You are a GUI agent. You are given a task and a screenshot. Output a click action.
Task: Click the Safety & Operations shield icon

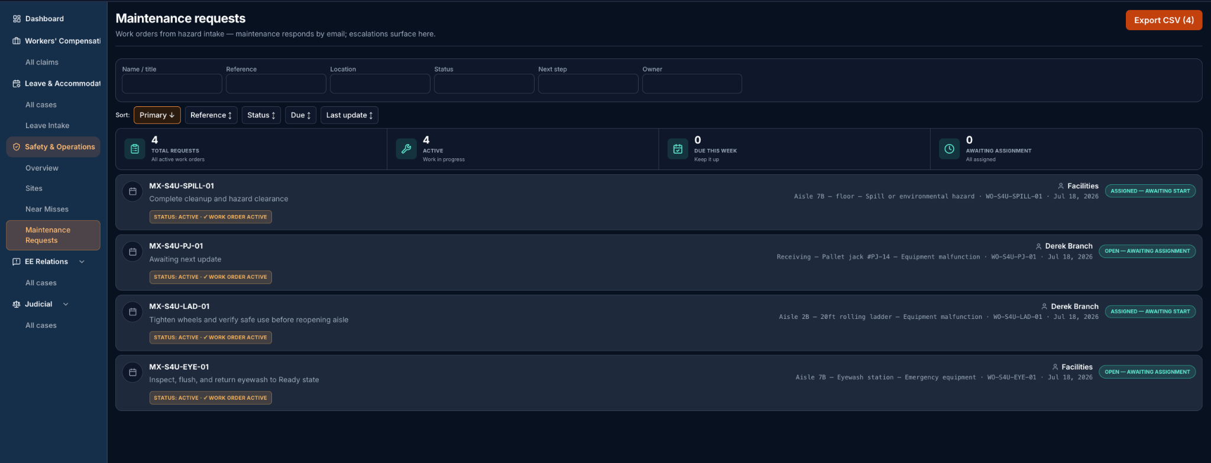tap(17, 147)
